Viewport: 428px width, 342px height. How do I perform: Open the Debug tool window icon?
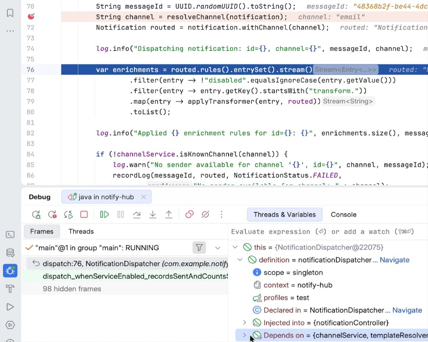click(x=10, y=271)
